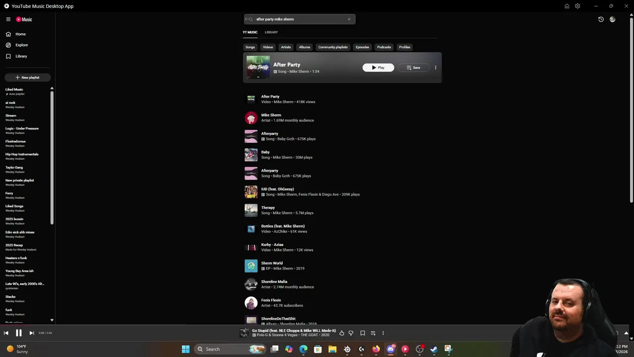Filter results by Albums

[x=305, y=47]
